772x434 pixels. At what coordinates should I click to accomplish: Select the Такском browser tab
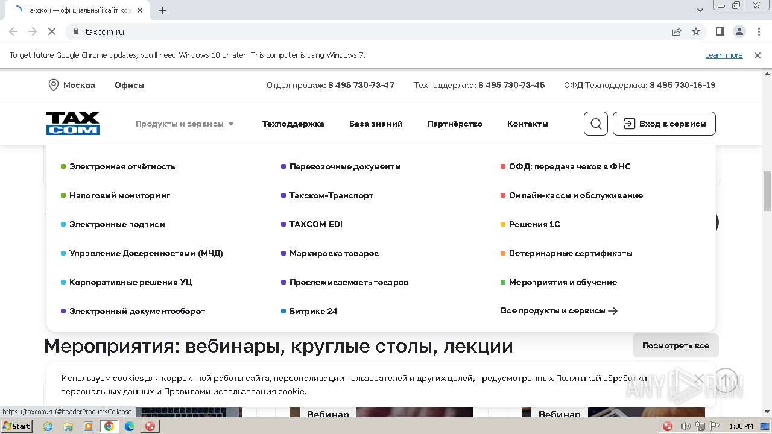pyautogui.click(x=78, y=10)
